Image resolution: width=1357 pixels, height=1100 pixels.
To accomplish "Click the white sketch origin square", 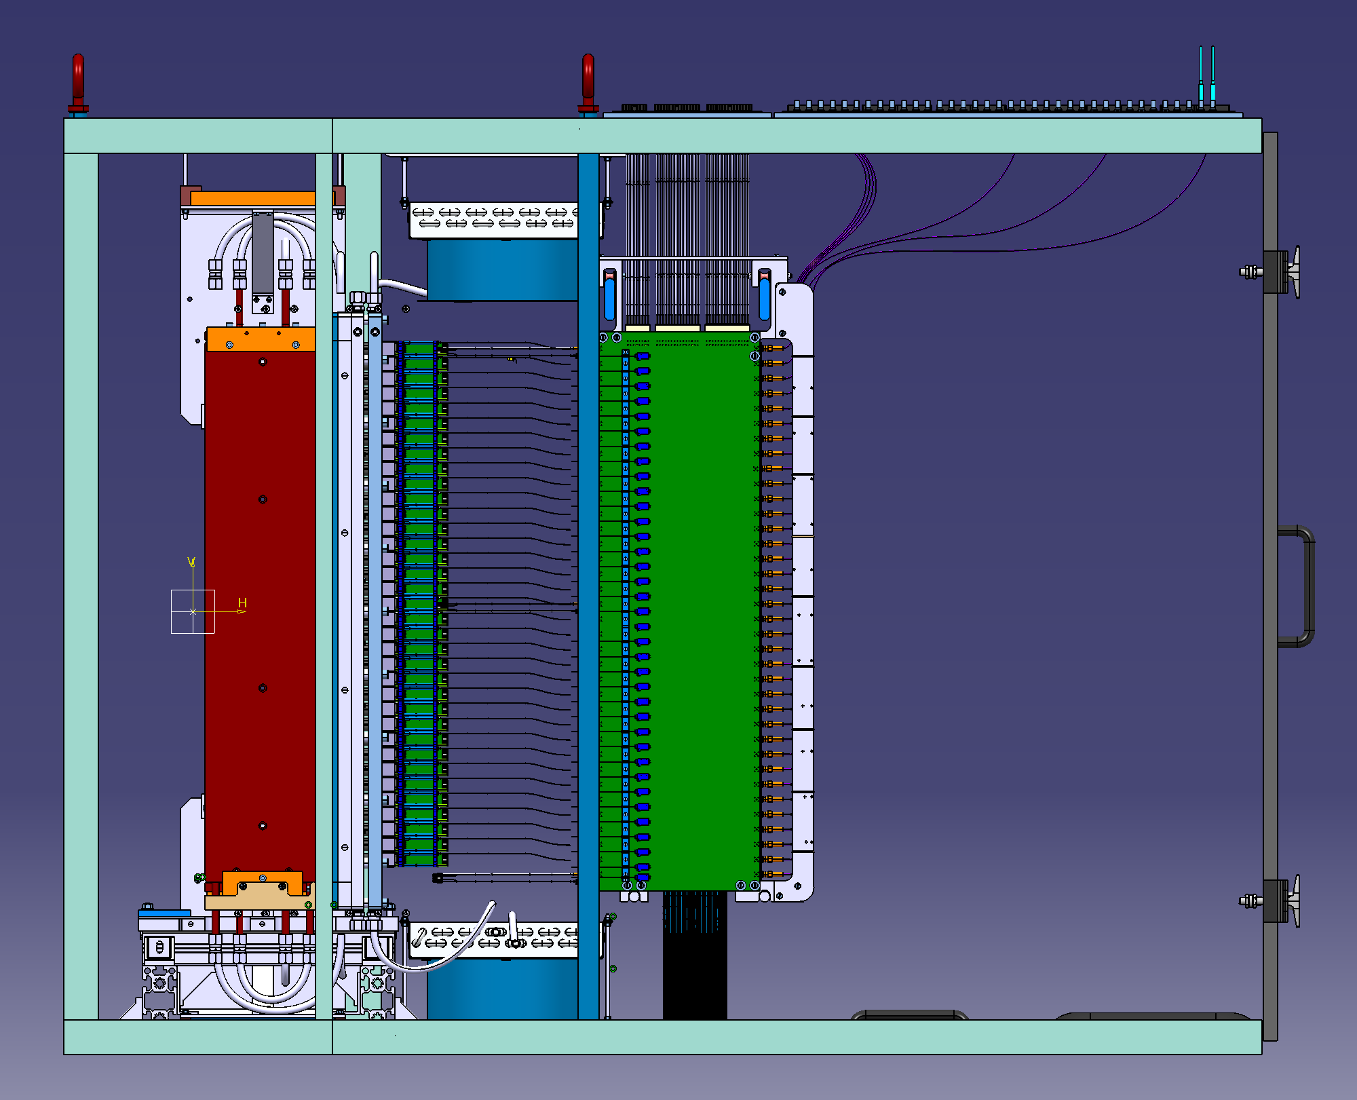I will 193,611.
